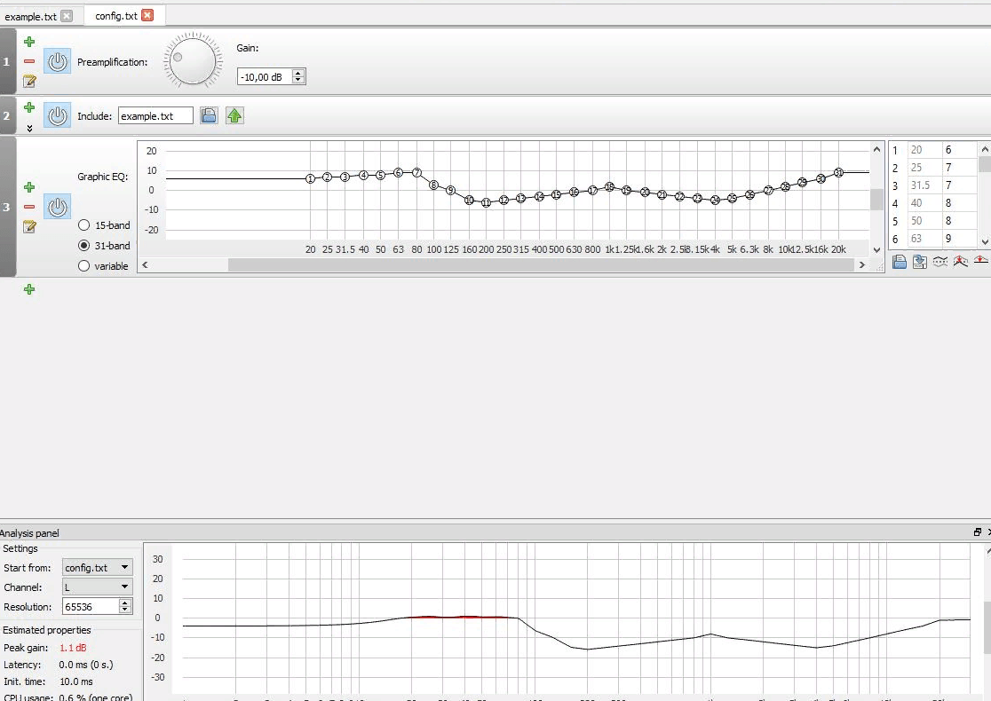The image size is (991, 701).
Task: Click import icon below Graphic EQ table
Action: point(900,262)
